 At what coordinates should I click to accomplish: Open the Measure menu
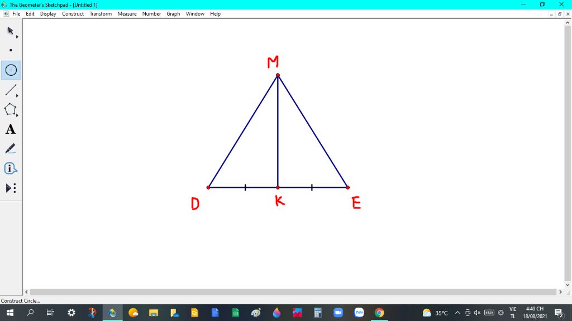click(127, 14)
